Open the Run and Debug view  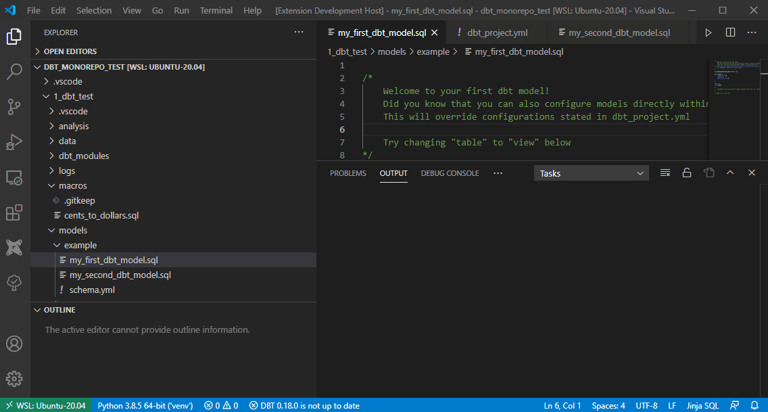[x=14, y=142]
